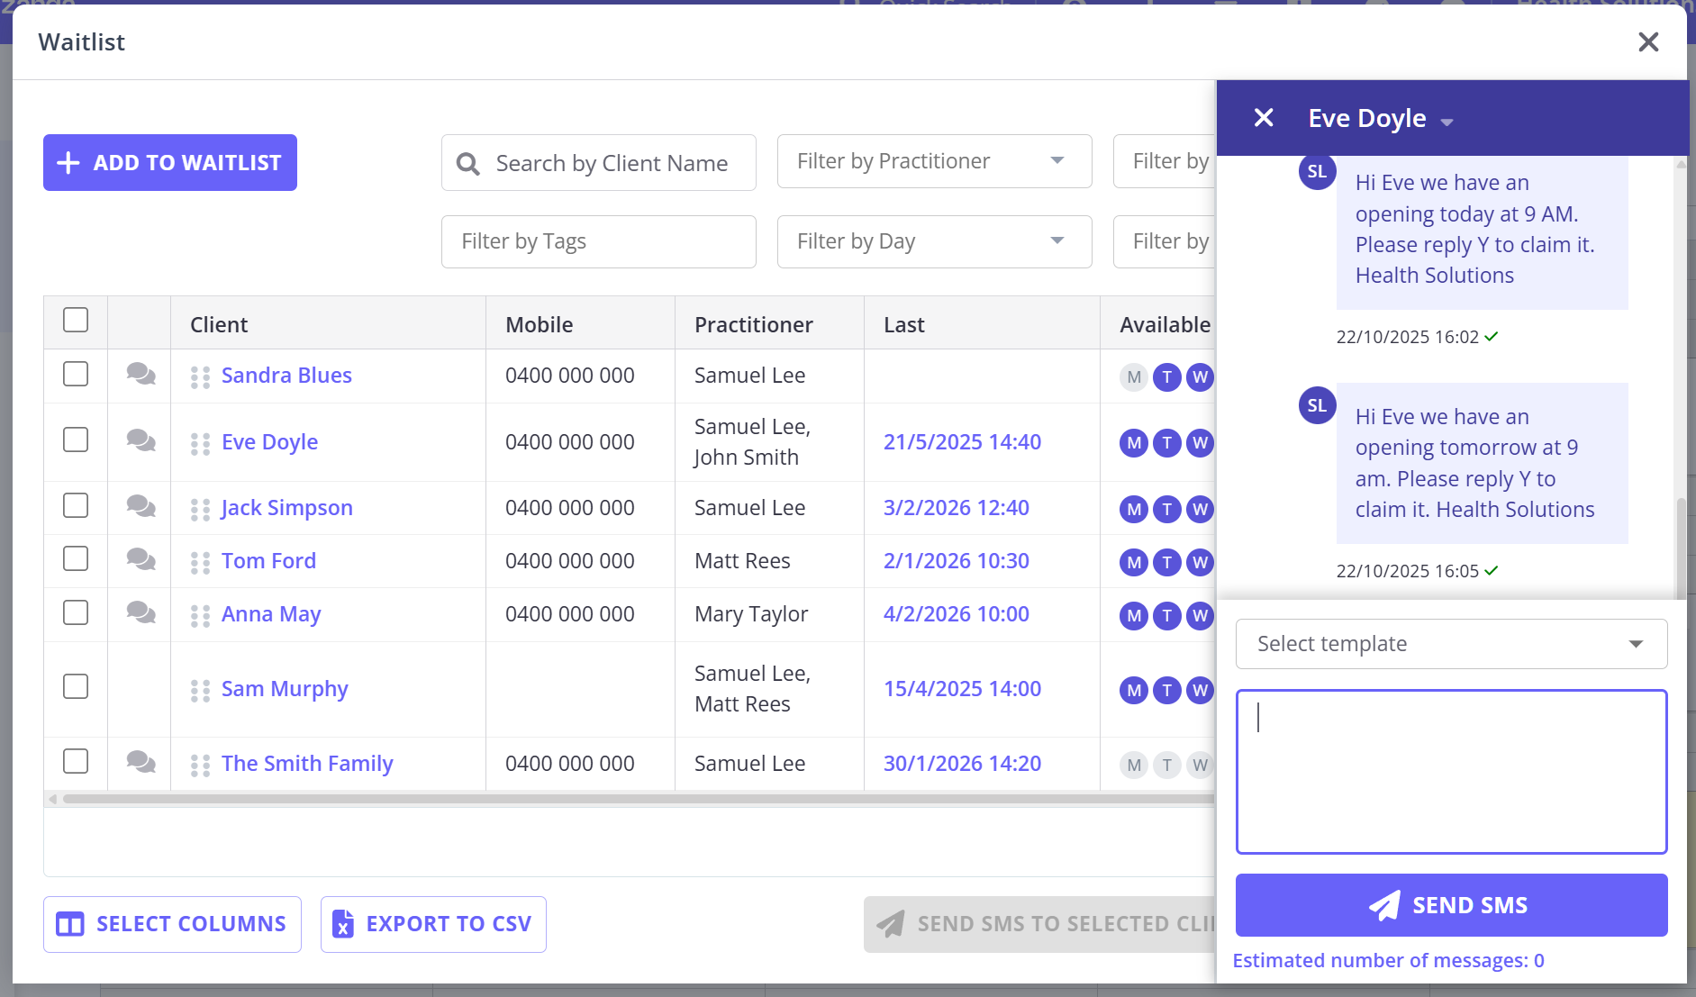
Task: Select the Anna May row checkbox
Action: (x=76, y=613)
